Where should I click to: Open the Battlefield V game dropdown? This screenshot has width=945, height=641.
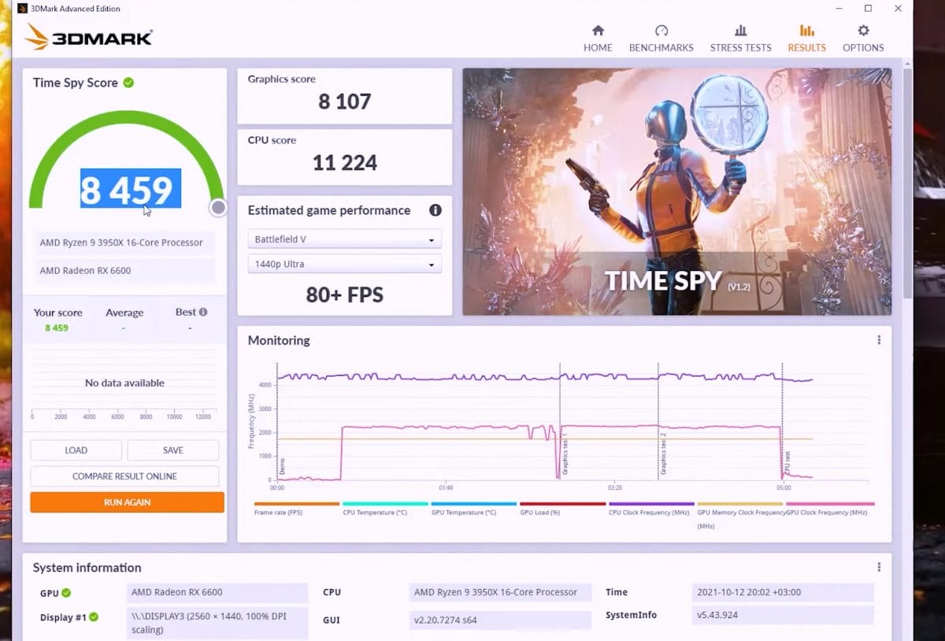[343, 239]
